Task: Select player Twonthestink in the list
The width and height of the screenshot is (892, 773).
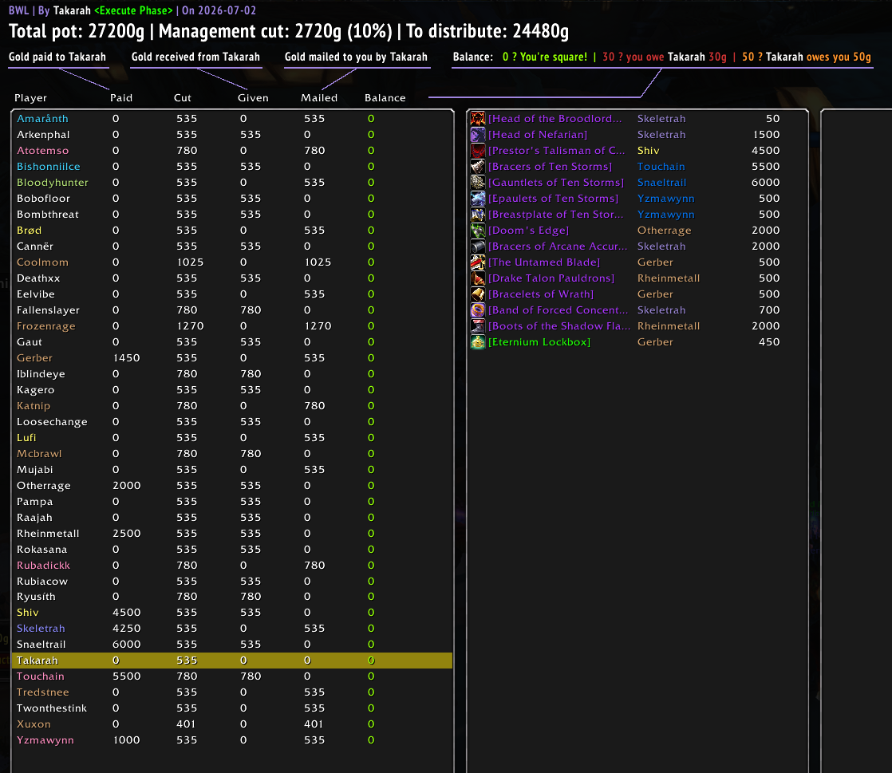Action: (52, 708)
